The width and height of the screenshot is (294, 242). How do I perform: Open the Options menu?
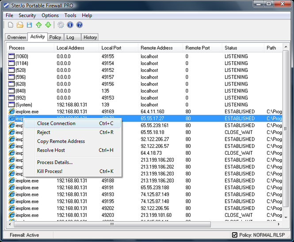tap(50, 15)
